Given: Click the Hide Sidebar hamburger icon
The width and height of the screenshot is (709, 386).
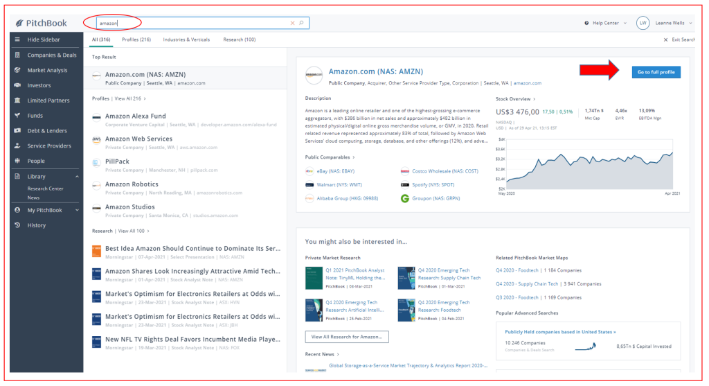Looking at the screenshot, I should point(17,40).
